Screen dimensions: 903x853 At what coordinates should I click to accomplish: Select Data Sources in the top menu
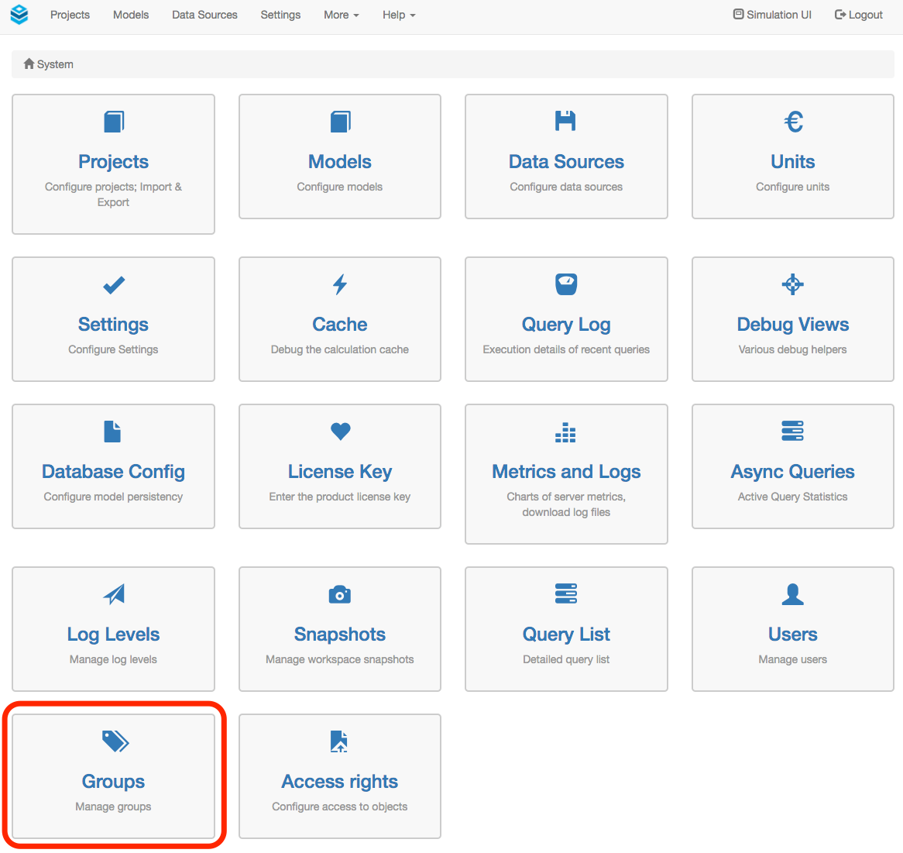(204, 15)
